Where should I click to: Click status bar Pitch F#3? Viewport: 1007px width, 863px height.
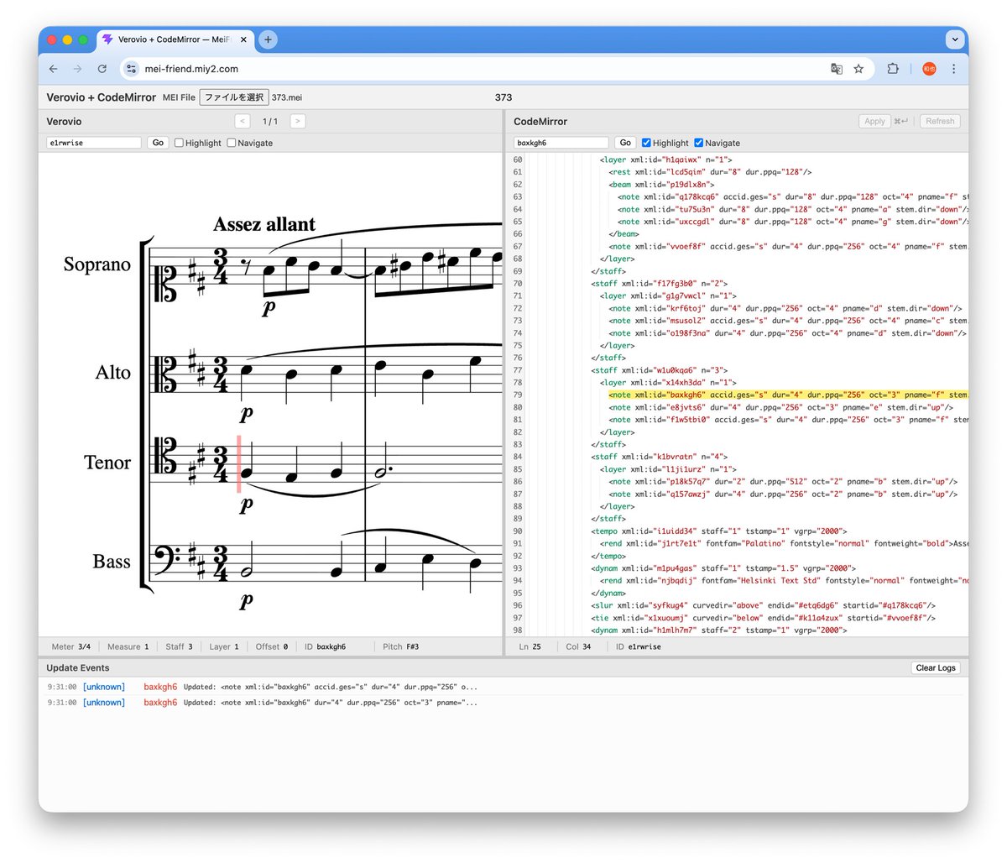point(400,647)
